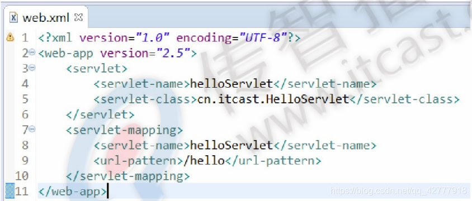Click the closing </url-pattern> tag on line 9
This screenshot has height=201, width=472.
coord(273,161)
